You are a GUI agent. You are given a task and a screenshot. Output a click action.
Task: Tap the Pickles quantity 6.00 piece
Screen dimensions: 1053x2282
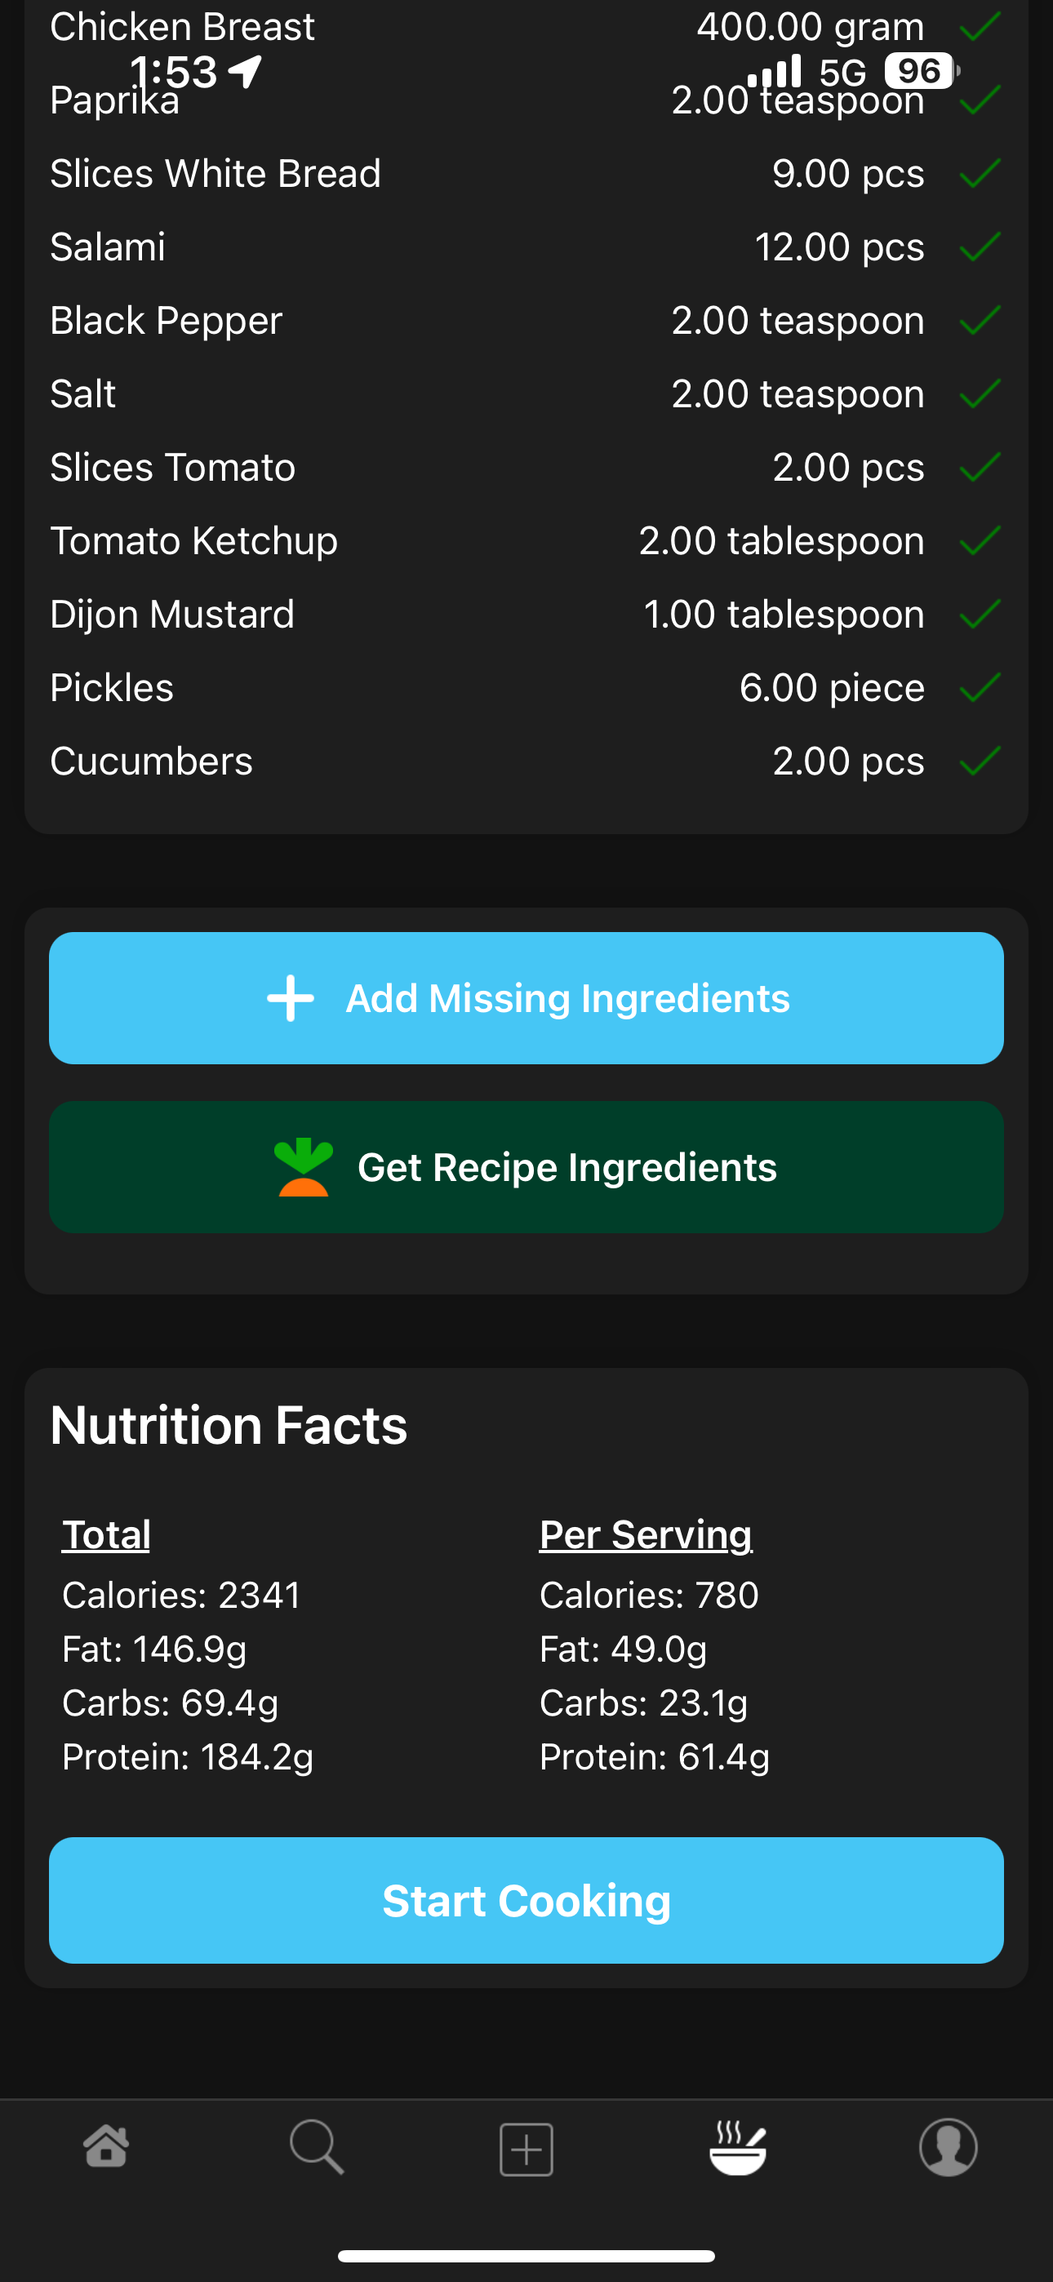[x=832, y=687]
